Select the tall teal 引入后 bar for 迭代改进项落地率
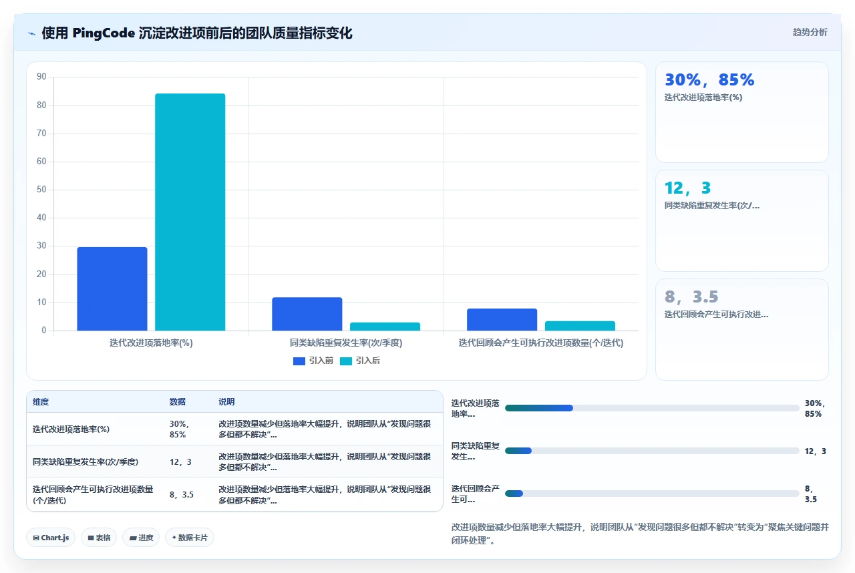This screenshot has height=573, width=855. [x=190, y=212]
